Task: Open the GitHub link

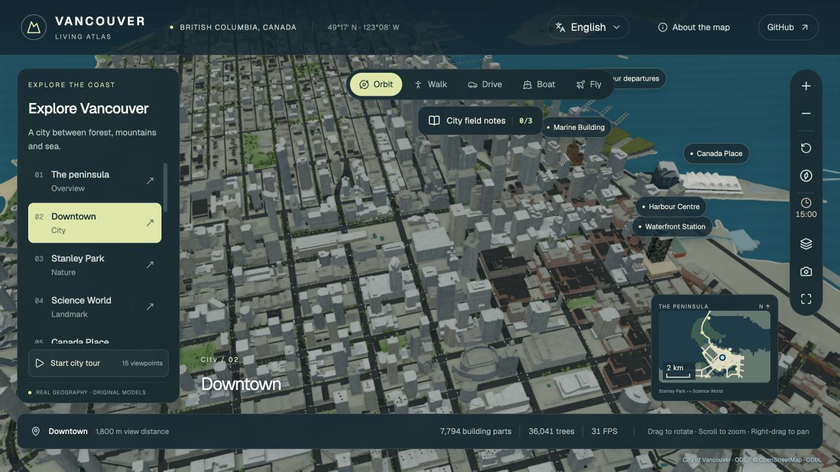Action: (788, 28)
